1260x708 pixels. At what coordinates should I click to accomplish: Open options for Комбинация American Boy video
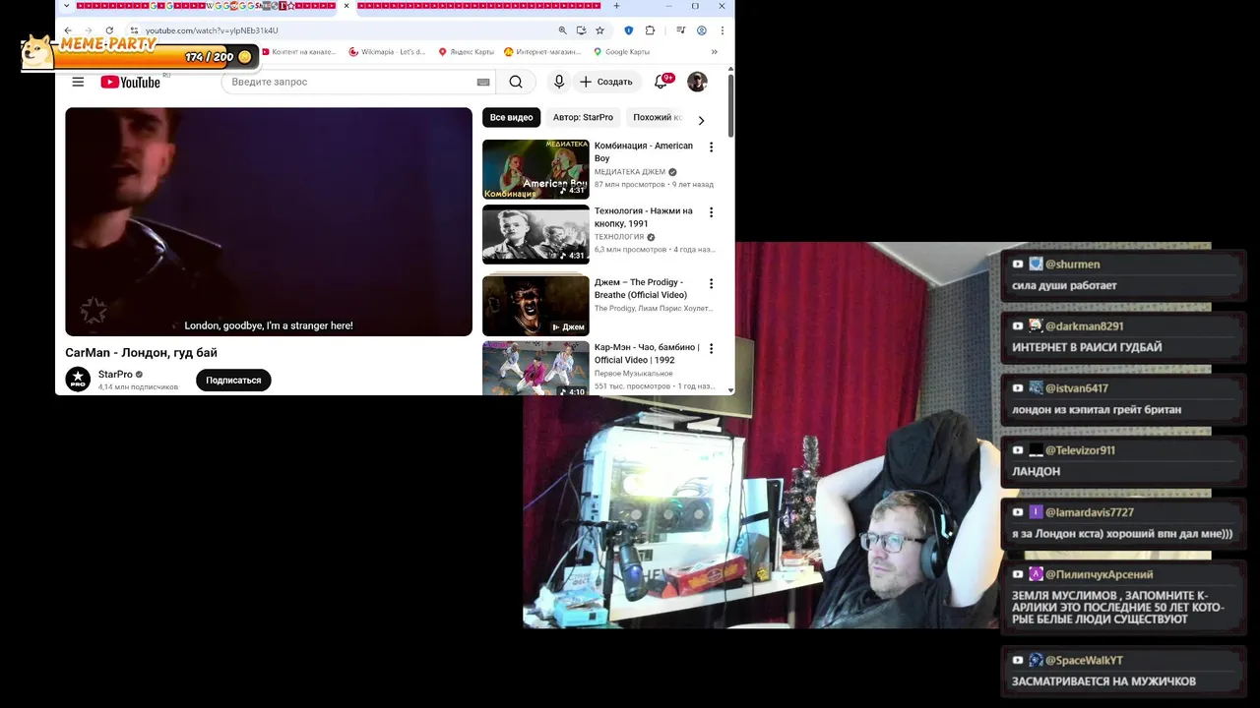(711, 147)
